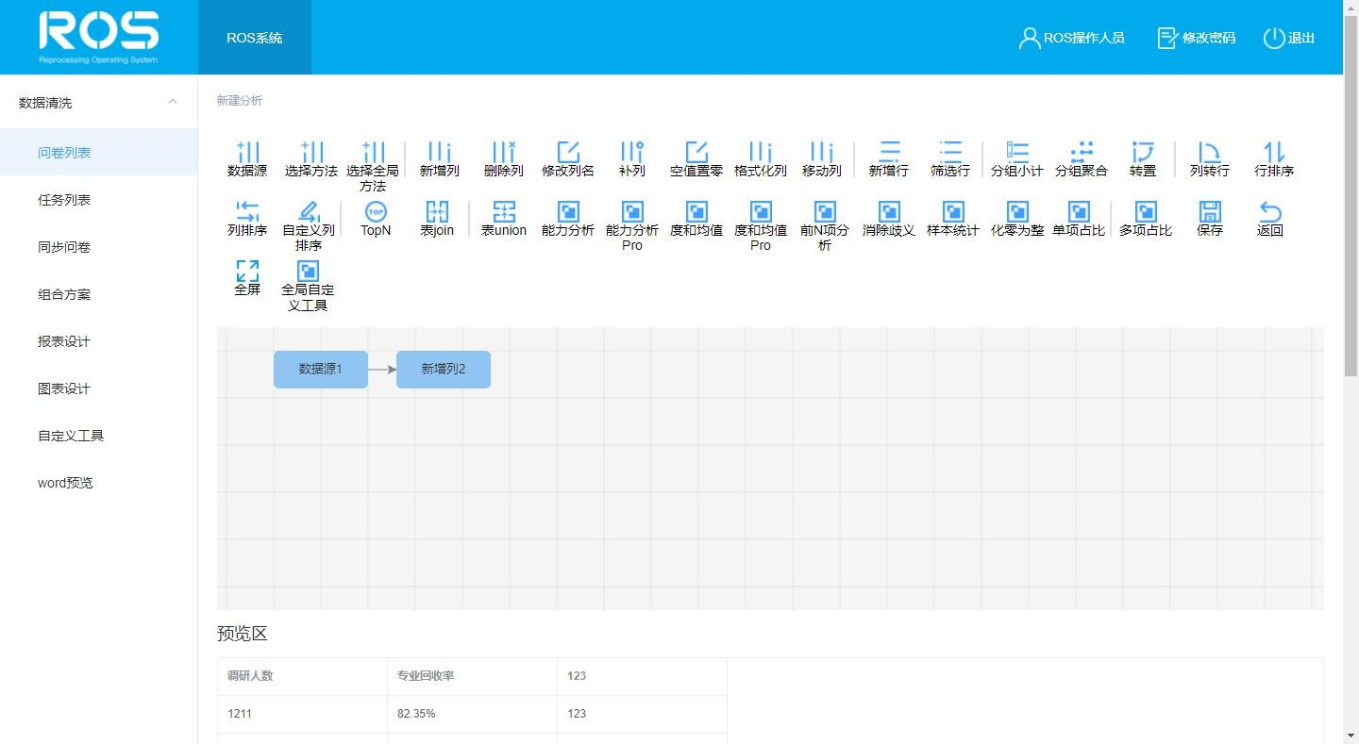Click the 专业回收率 column header
This screenshot has height=744, width=1359.
coord(472,676)
